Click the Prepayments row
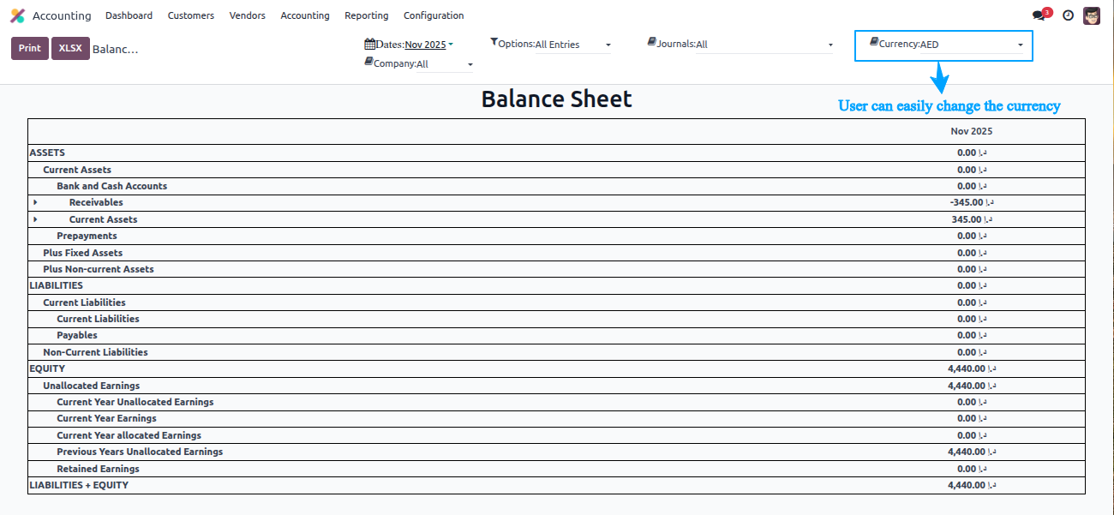 pyautogui.click(x=556, y=236)
